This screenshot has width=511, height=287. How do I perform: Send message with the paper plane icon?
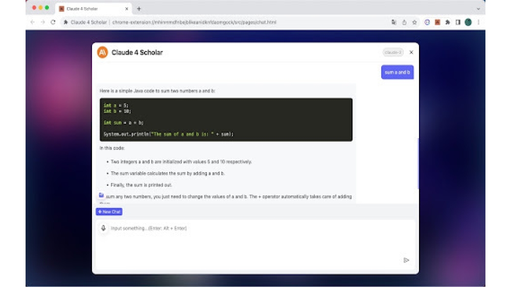click(406, 260)
